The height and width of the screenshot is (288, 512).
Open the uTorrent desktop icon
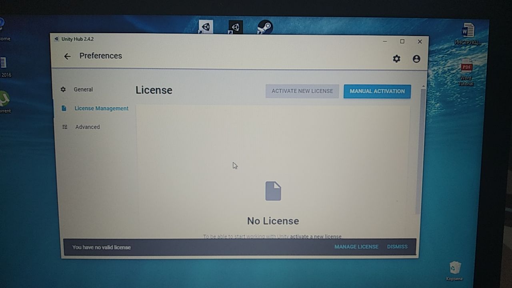4,102
